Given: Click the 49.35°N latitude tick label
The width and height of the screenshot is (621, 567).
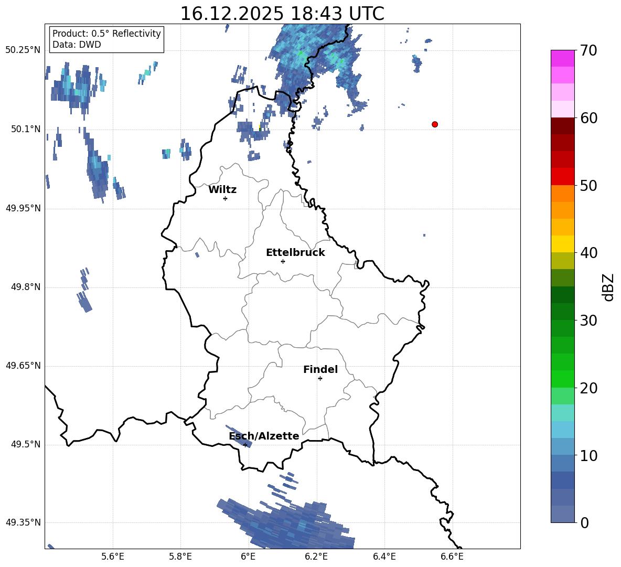Looking at the screenshot, I should (23, 523).
